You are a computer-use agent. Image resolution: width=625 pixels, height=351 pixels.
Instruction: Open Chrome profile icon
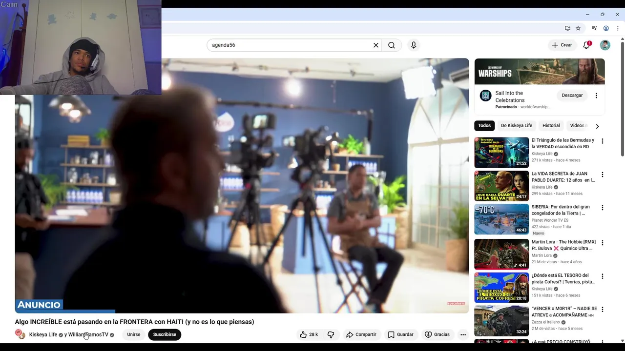[x=606, y=28]
